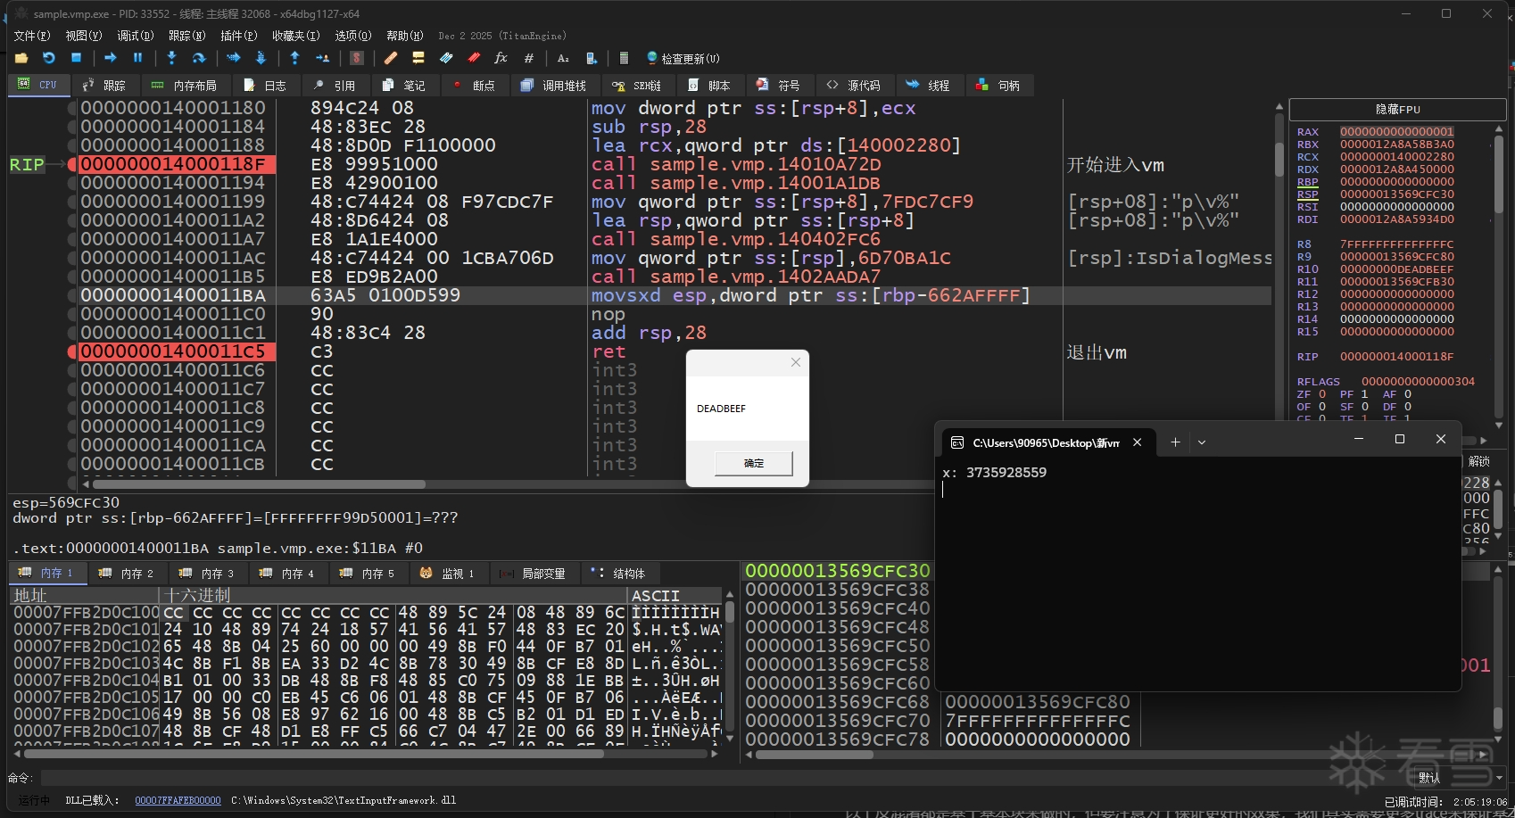
Task: Toggle the breakpoint at address 00000001400011C5
Action: coord(72,351)
